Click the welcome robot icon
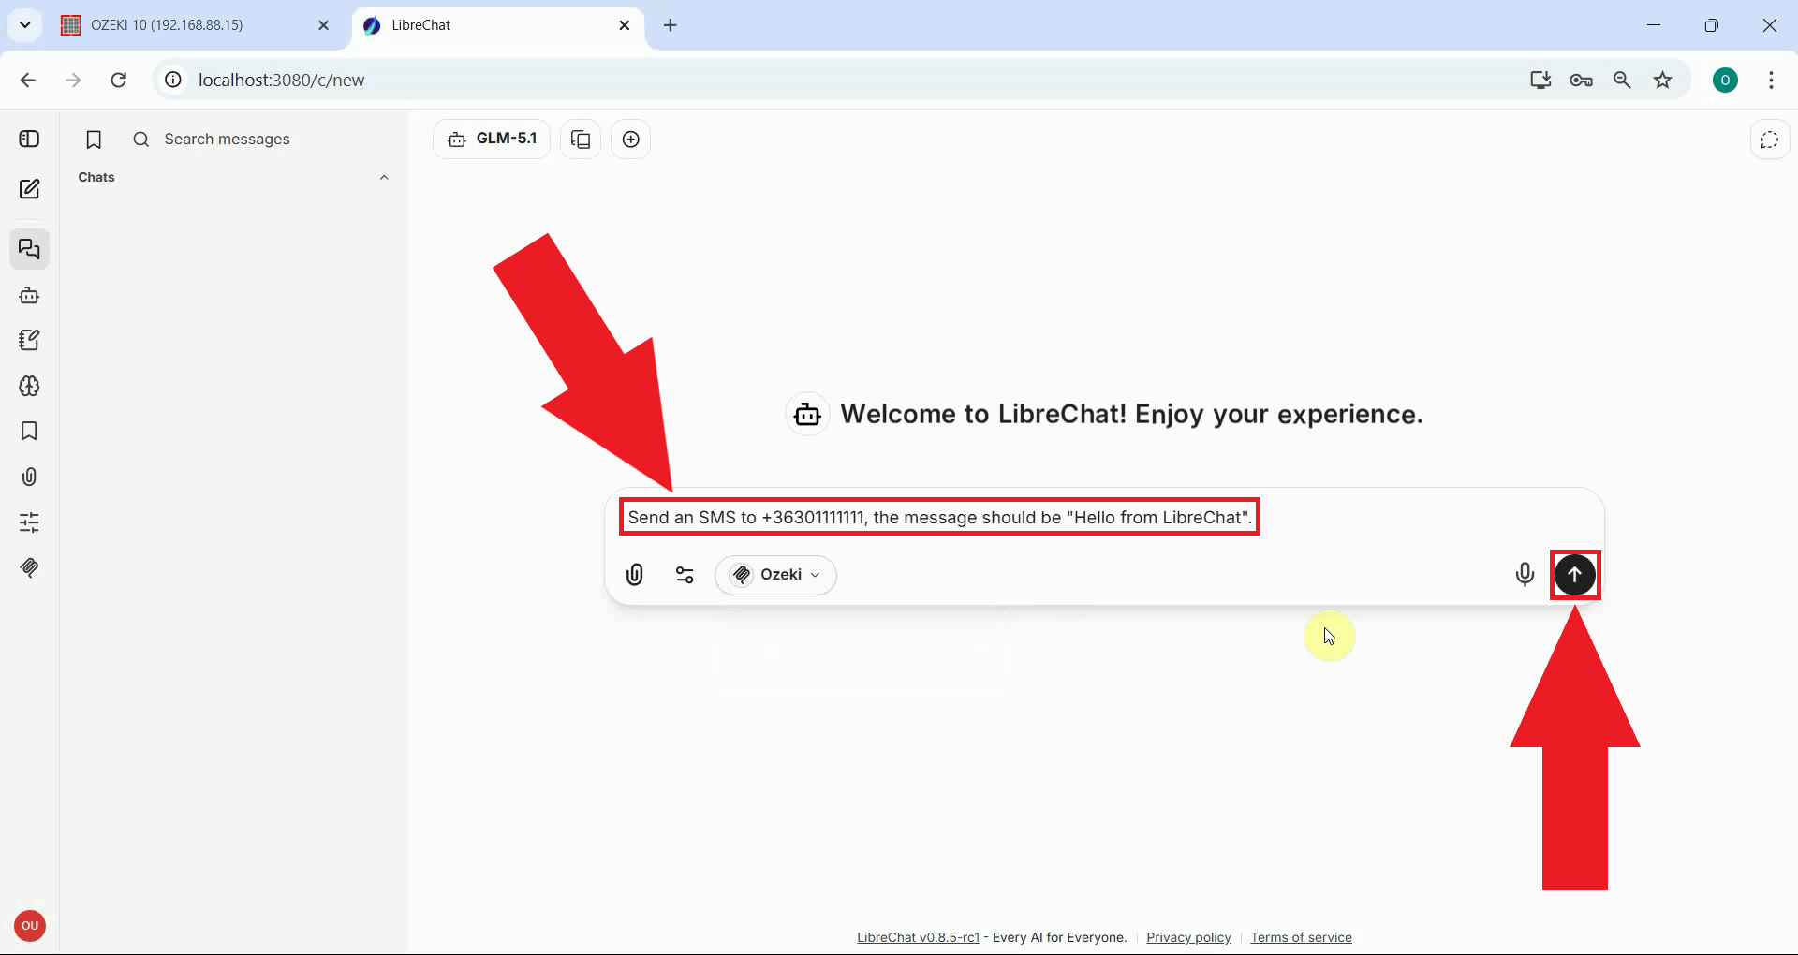The width and height of the screenshot is (1798, 955). click(x=807, y=414)
